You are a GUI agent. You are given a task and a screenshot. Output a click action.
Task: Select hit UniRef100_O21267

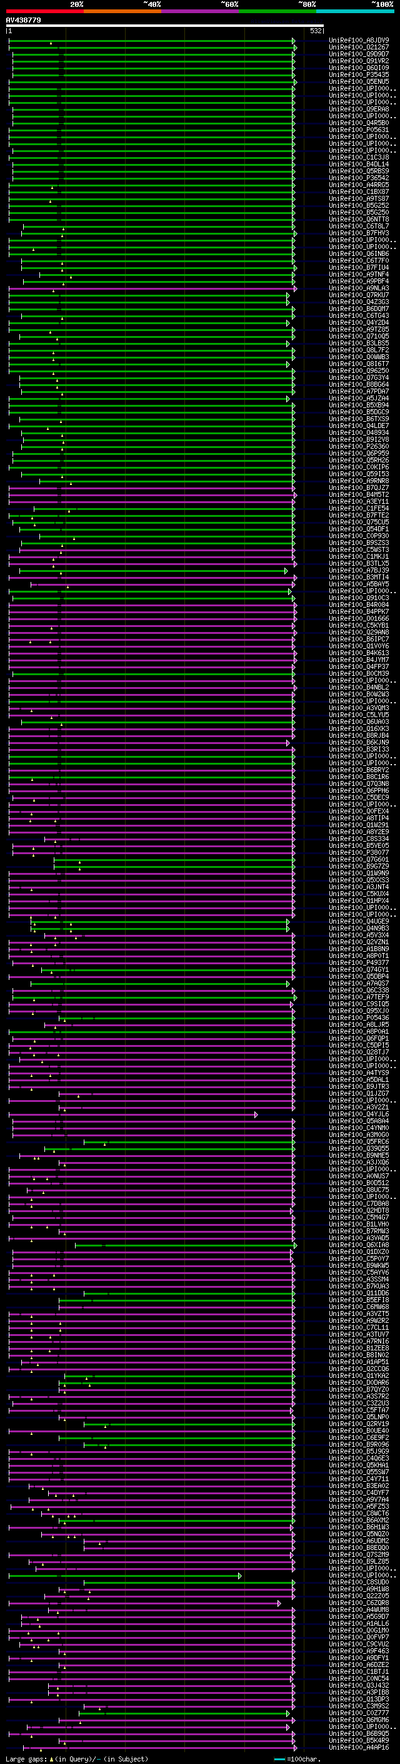coord(359,48)
